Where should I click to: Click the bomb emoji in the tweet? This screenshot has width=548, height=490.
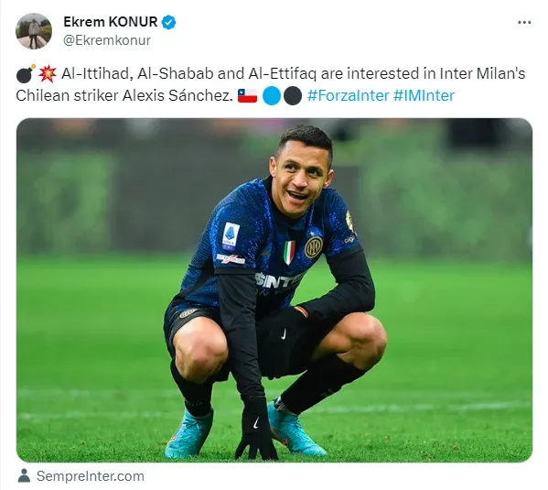(26, 74)
